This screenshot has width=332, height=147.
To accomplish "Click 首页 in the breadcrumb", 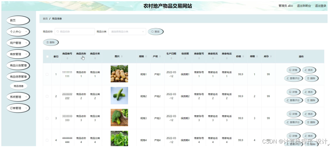I will tap(45, 19).
